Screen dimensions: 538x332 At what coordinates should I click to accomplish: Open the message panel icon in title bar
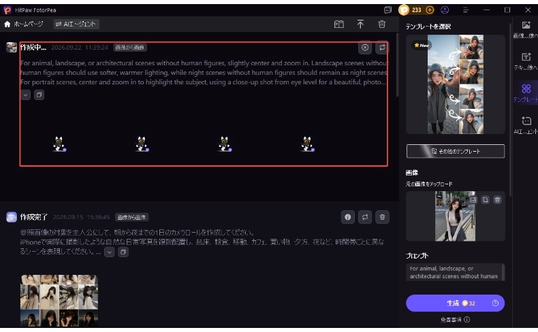pos(387,10)
